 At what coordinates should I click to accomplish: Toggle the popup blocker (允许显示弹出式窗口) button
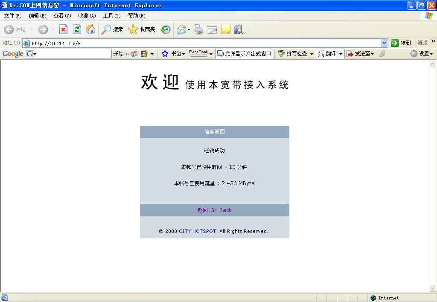pos(244,54)
